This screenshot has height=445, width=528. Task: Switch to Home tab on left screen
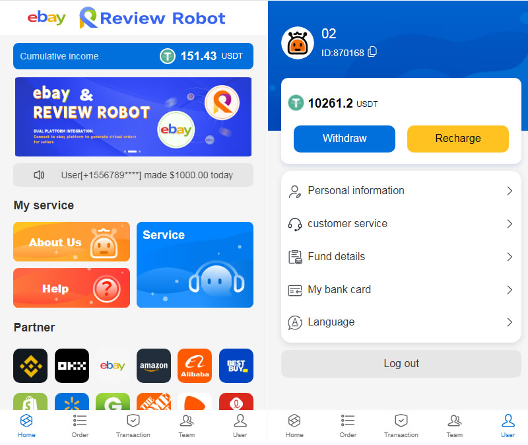coord(26,426)
